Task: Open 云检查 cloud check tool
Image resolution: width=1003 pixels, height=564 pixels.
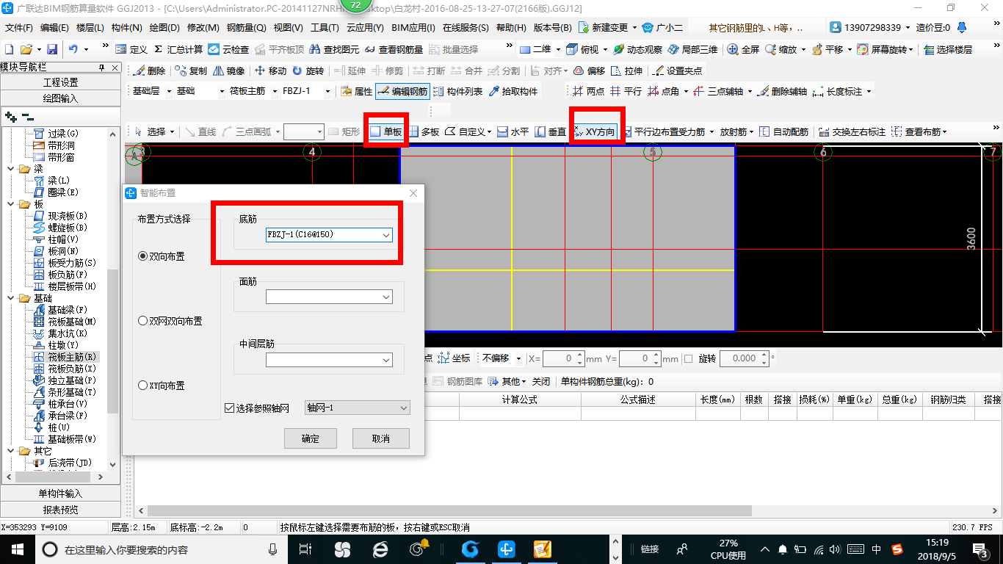Action: pyautogui.click(x=228, y=49)
